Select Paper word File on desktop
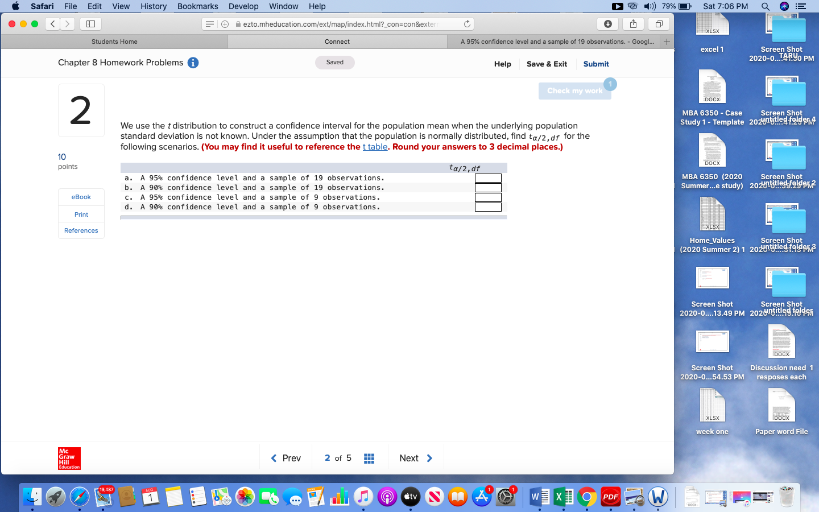Screen dimensions: 819x512 pyautogui.click(x=781, y=412)
